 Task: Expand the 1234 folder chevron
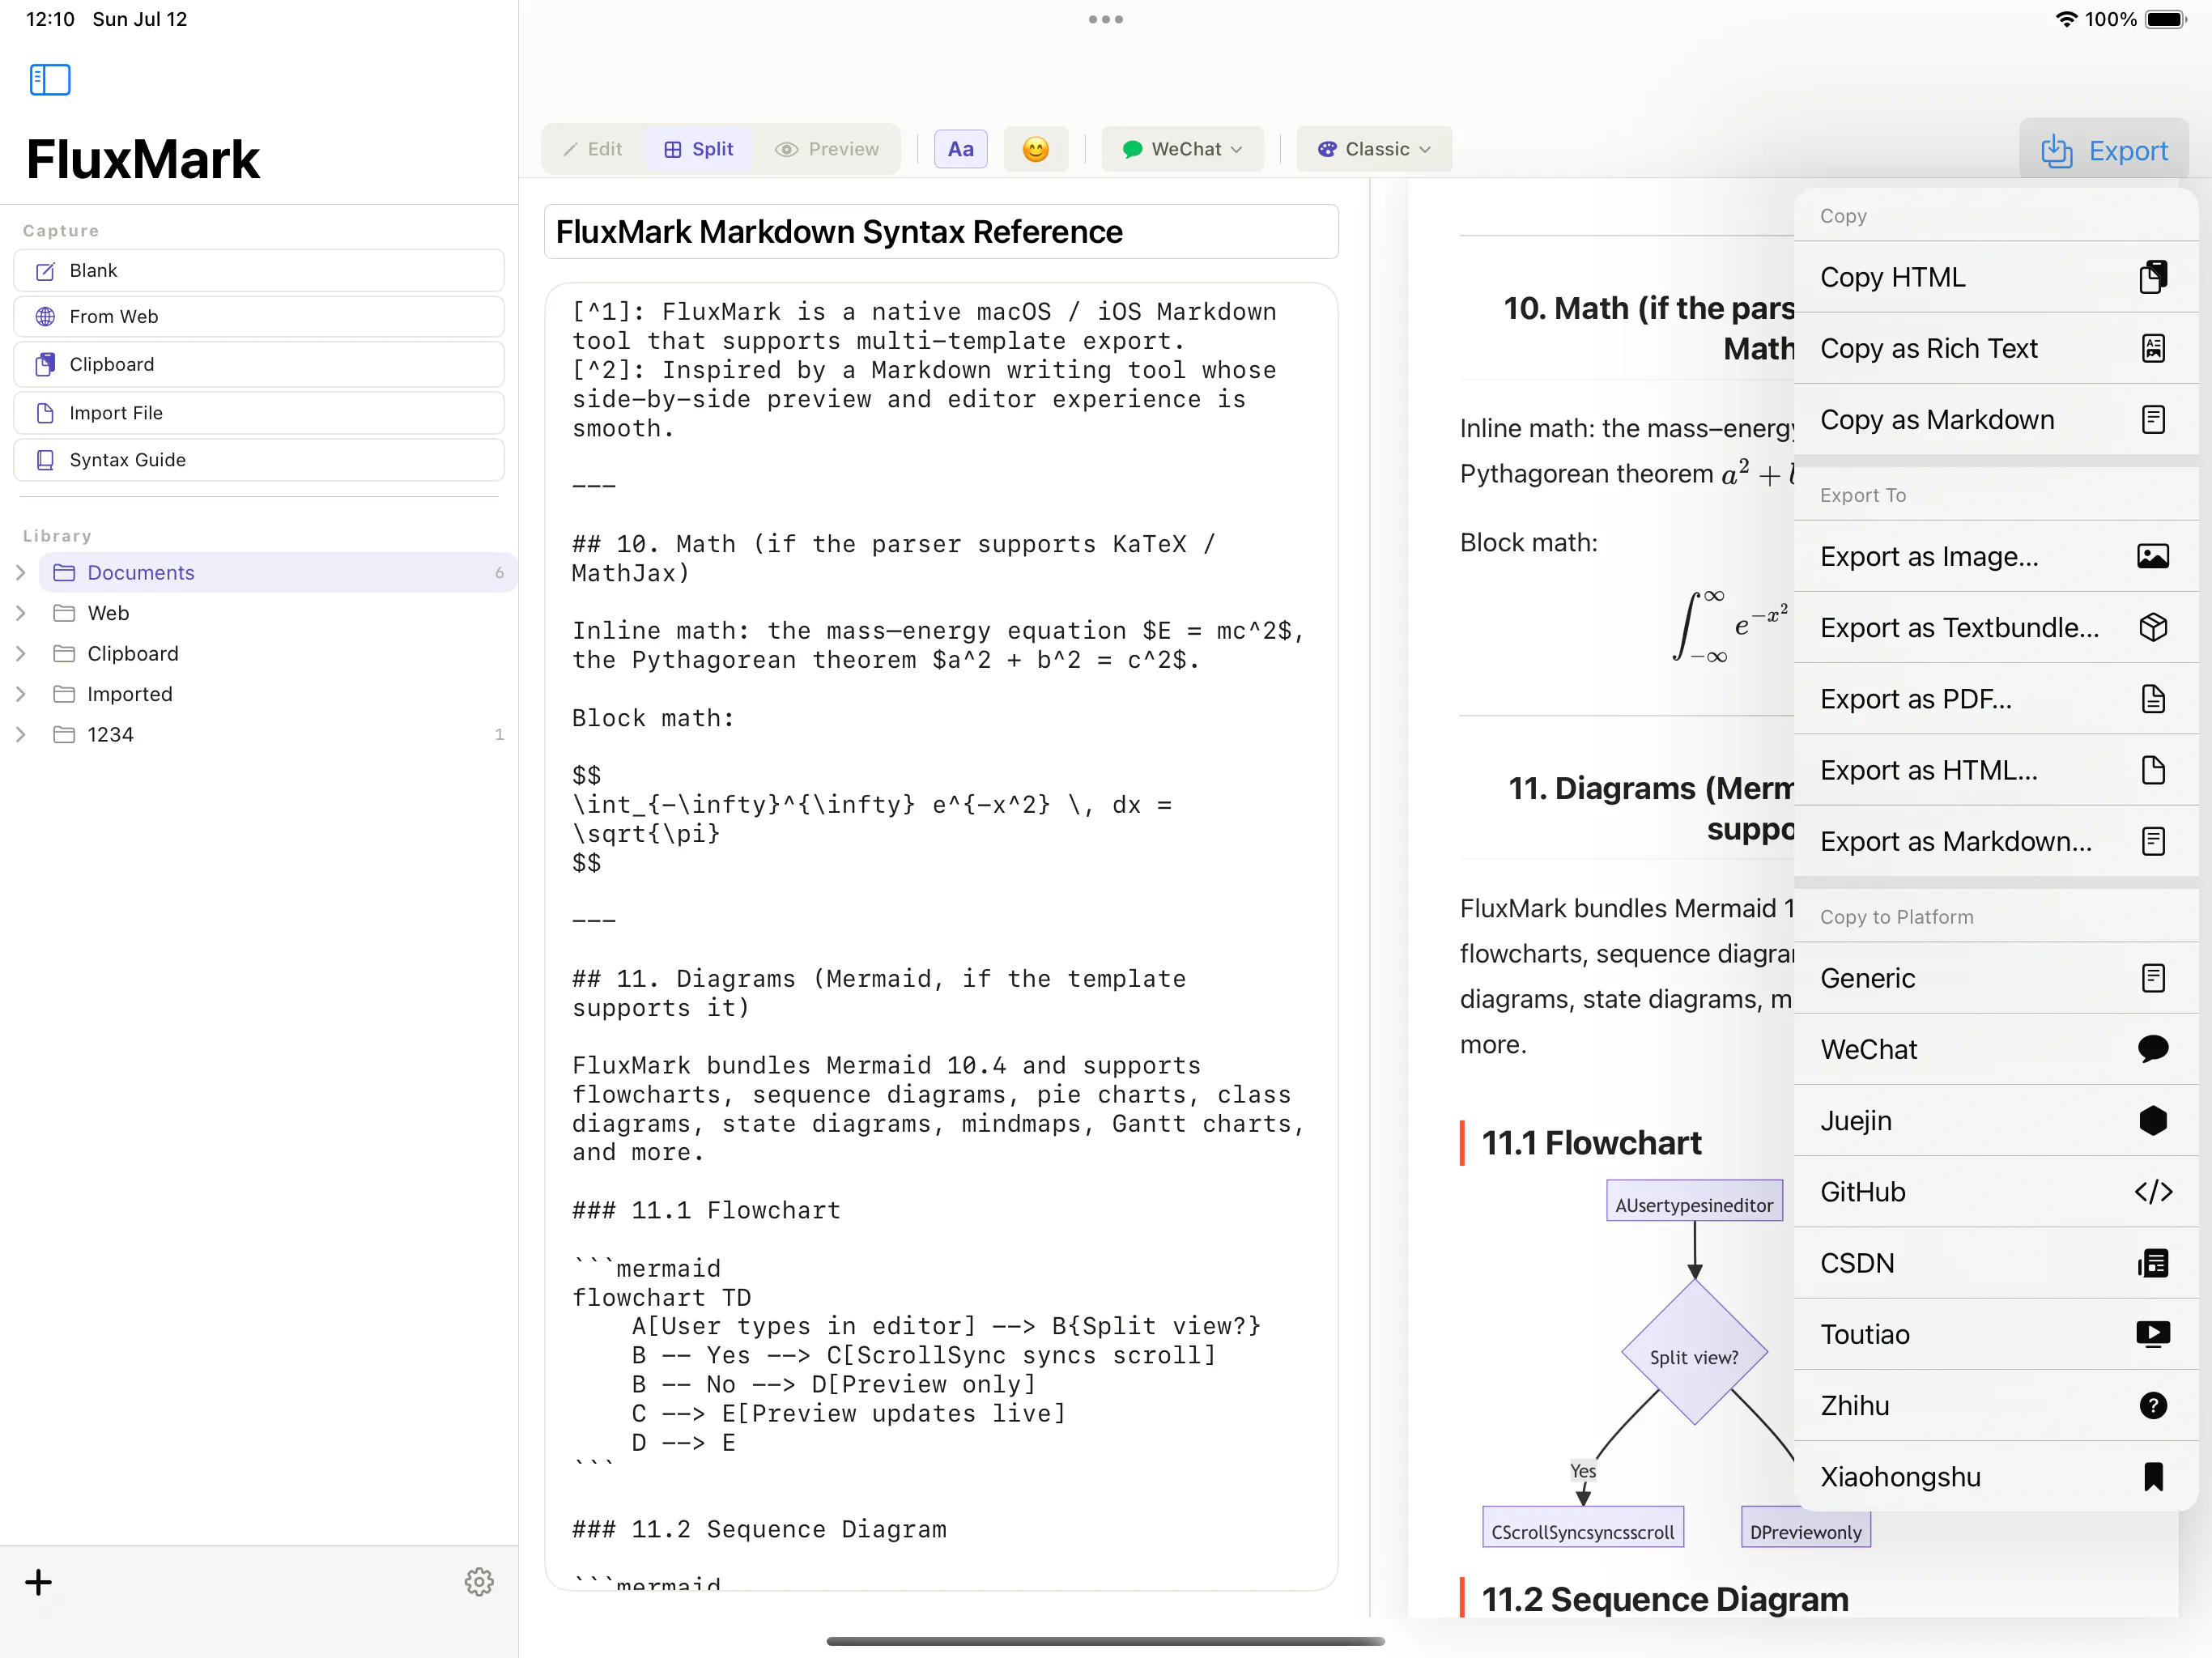[x=20, y=735]
